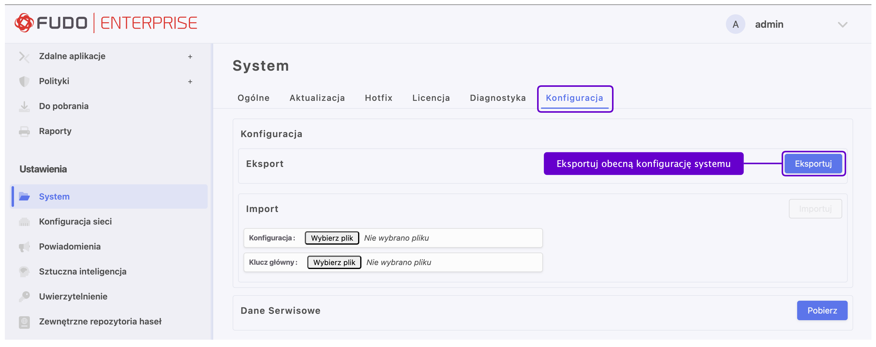Screen dimensions: 876x347
Task: Choose file for Klucz główny
Action: (x=334, y=263)
